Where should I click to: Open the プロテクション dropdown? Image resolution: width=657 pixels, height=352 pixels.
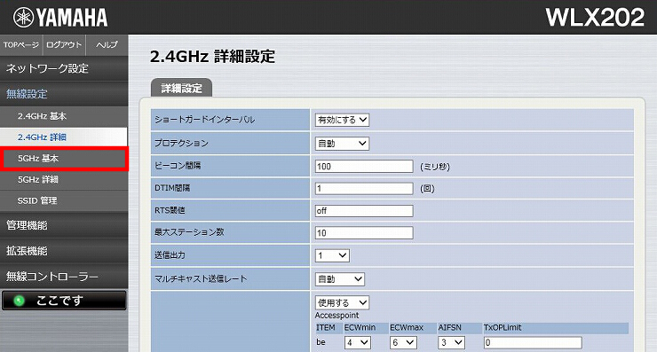(342, 144)
